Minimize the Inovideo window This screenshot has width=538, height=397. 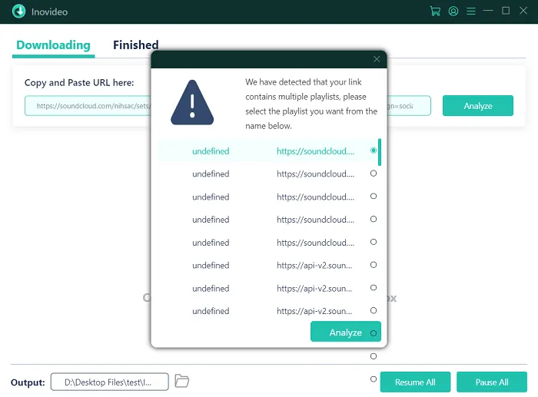tap(489, 12)
